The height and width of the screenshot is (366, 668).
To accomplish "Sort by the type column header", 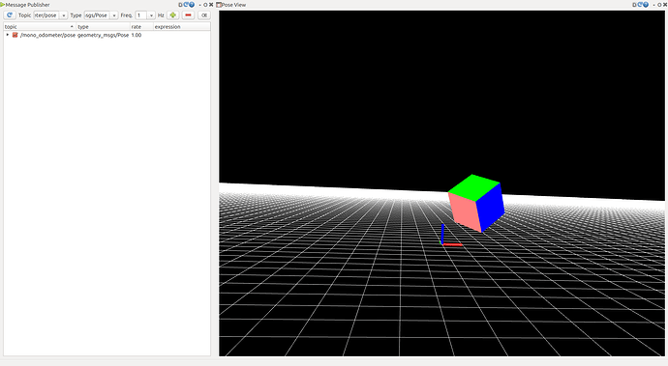I will [103, 26].
